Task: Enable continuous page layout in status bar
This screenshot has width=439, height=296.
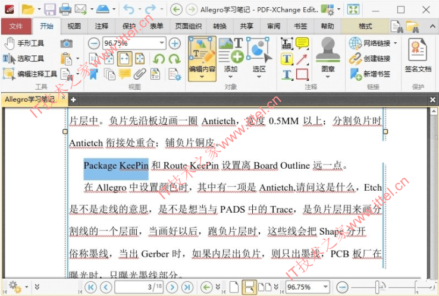Action: (249, 287)
